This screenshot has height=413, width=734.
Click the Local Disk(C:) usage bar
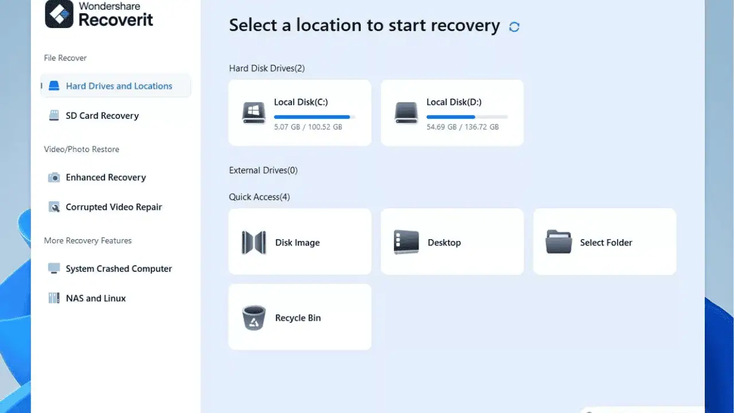click(x=314, y=117)
